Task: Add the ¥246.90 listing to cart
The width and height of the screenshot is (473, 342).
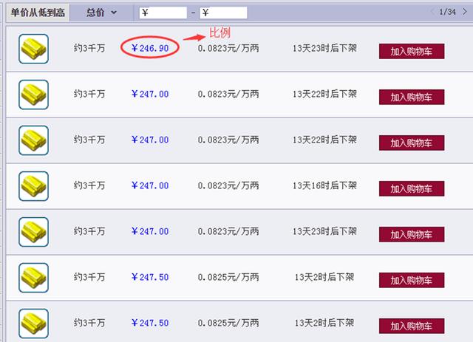Action: tap(411, 51)
